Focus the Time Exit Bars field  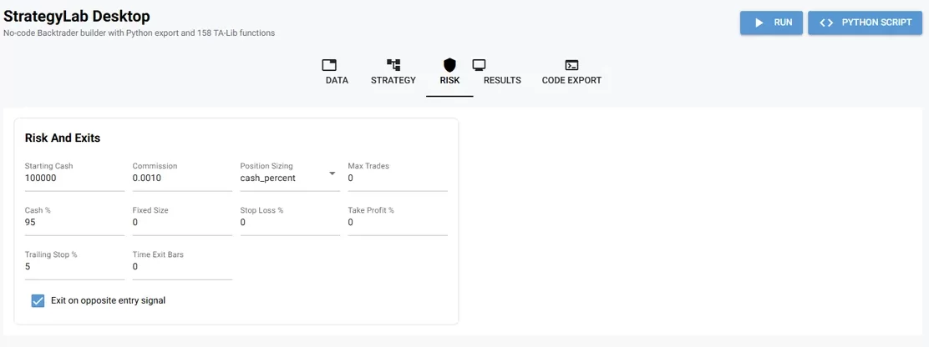182,265
